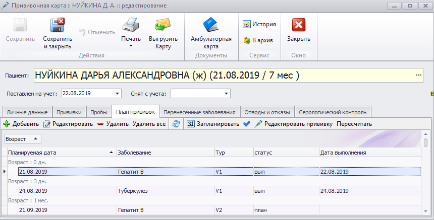434x220 pixels.
Task: Open the История service
Action: pos(259,24)
